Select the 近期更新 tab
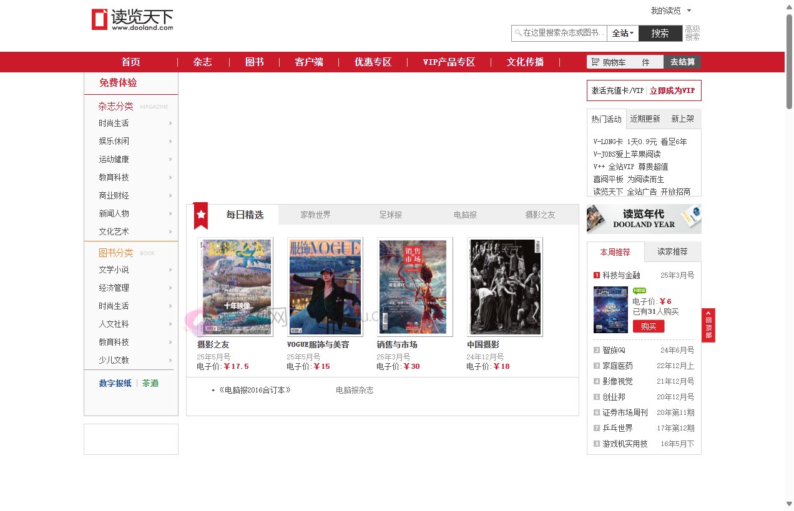Screen dimensions: 794x511 point(645,119)
